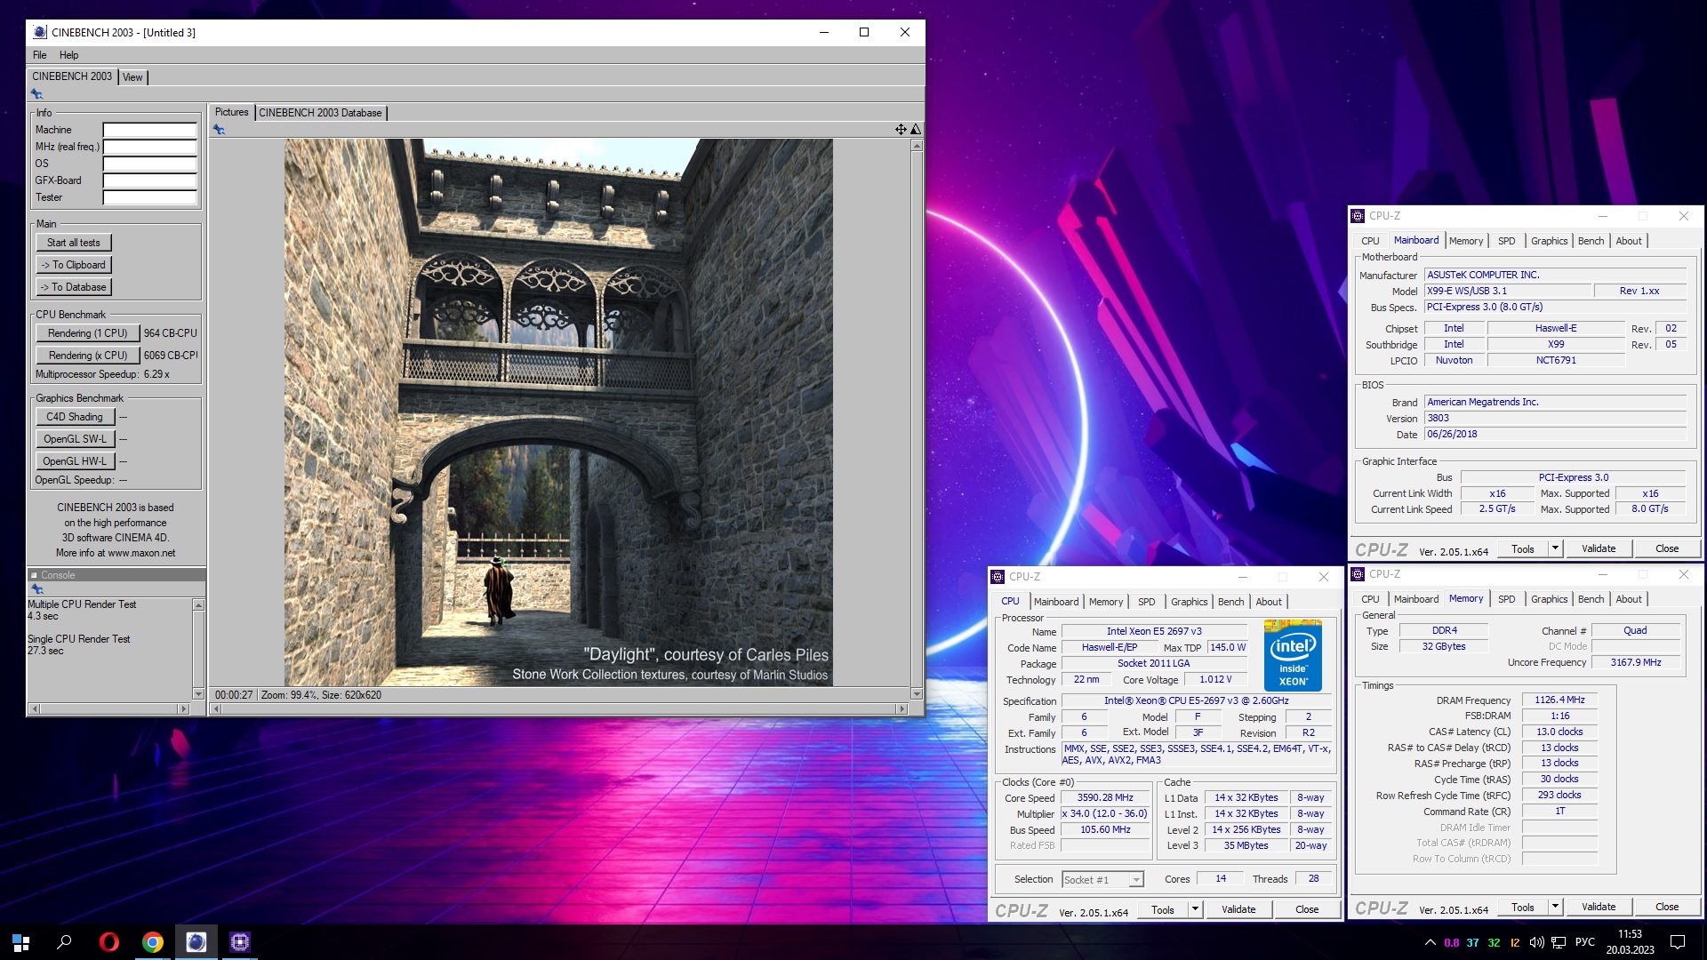Viewport: 1707px width, 960px height.
Task: Select Pictures tab
Action: (231, 112)
